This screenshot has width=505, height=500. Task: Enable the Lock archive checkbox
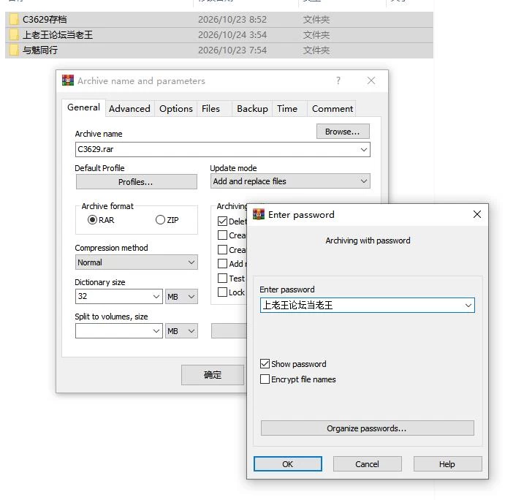[x=222, y=292]
